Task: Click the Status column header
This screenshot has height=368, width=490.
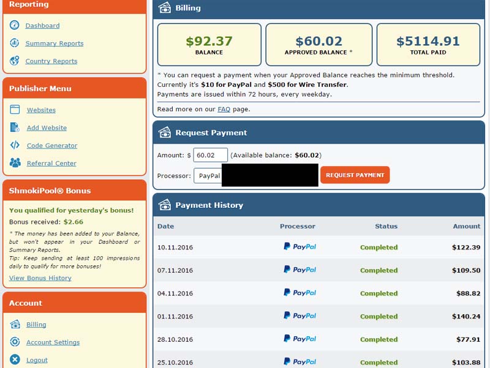Action: coord(386,226)
